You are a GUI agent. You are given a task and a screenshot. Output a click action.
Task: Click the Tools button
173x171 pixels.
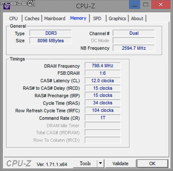85,164
